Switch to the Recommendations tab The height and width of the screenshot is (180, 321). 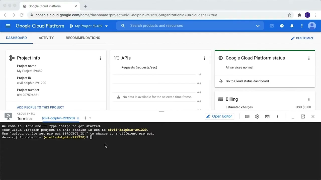point(83,38)
